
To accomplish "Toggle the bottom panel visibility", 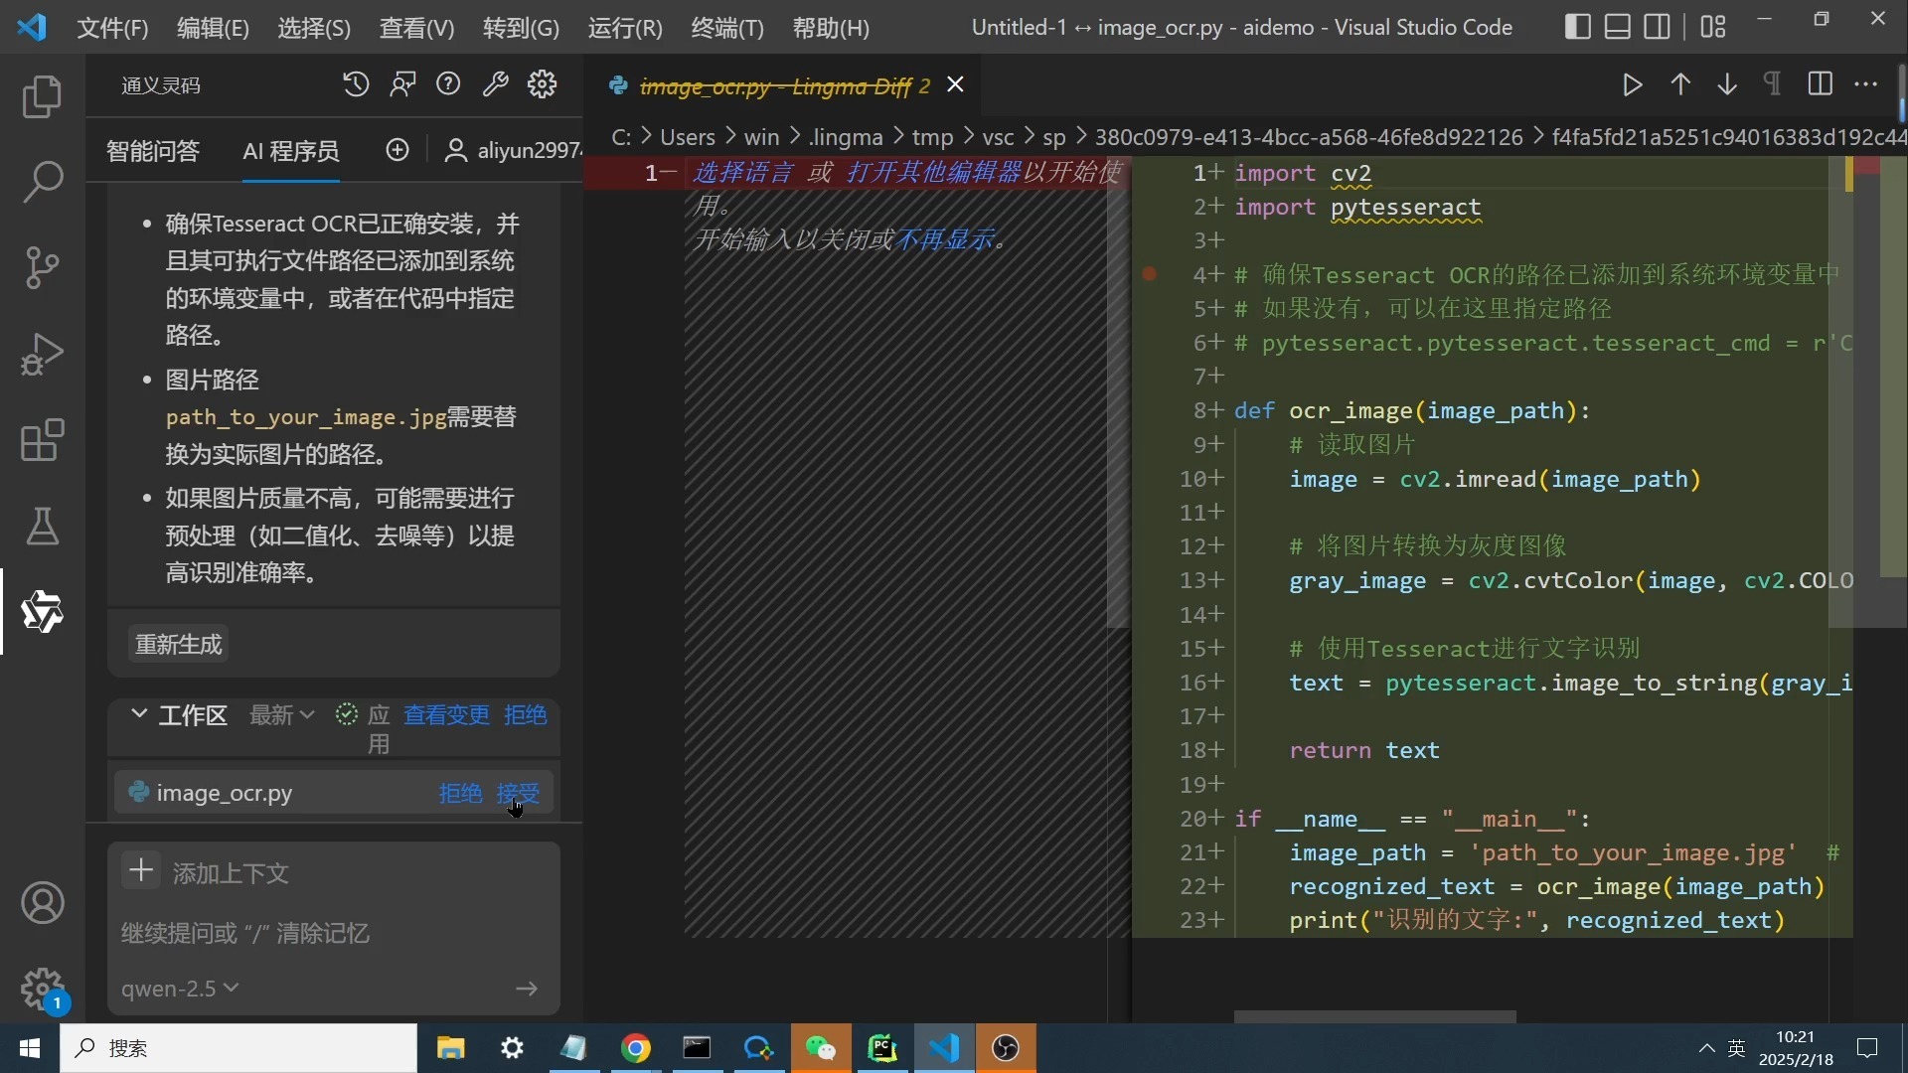I will 1617,27.
